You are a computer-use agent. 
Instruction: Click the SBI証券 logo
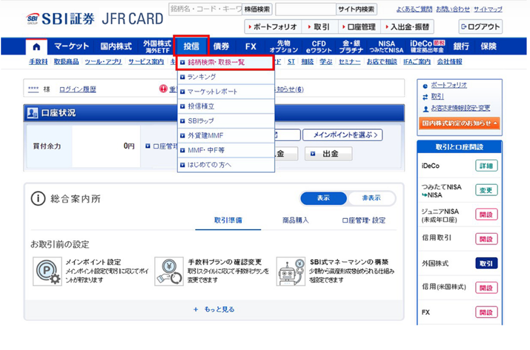pos(59,19)
